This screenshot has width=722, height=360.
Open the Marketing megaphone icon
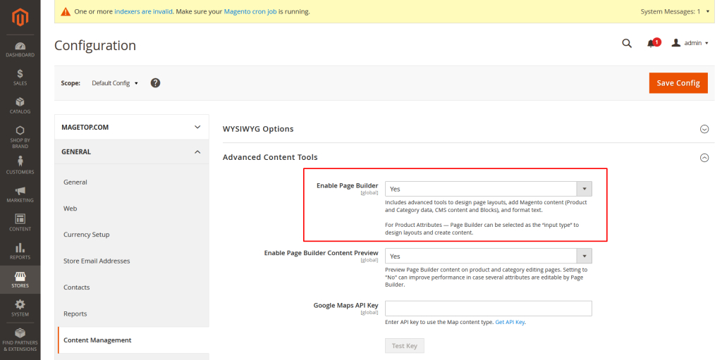tap(20, 194)
